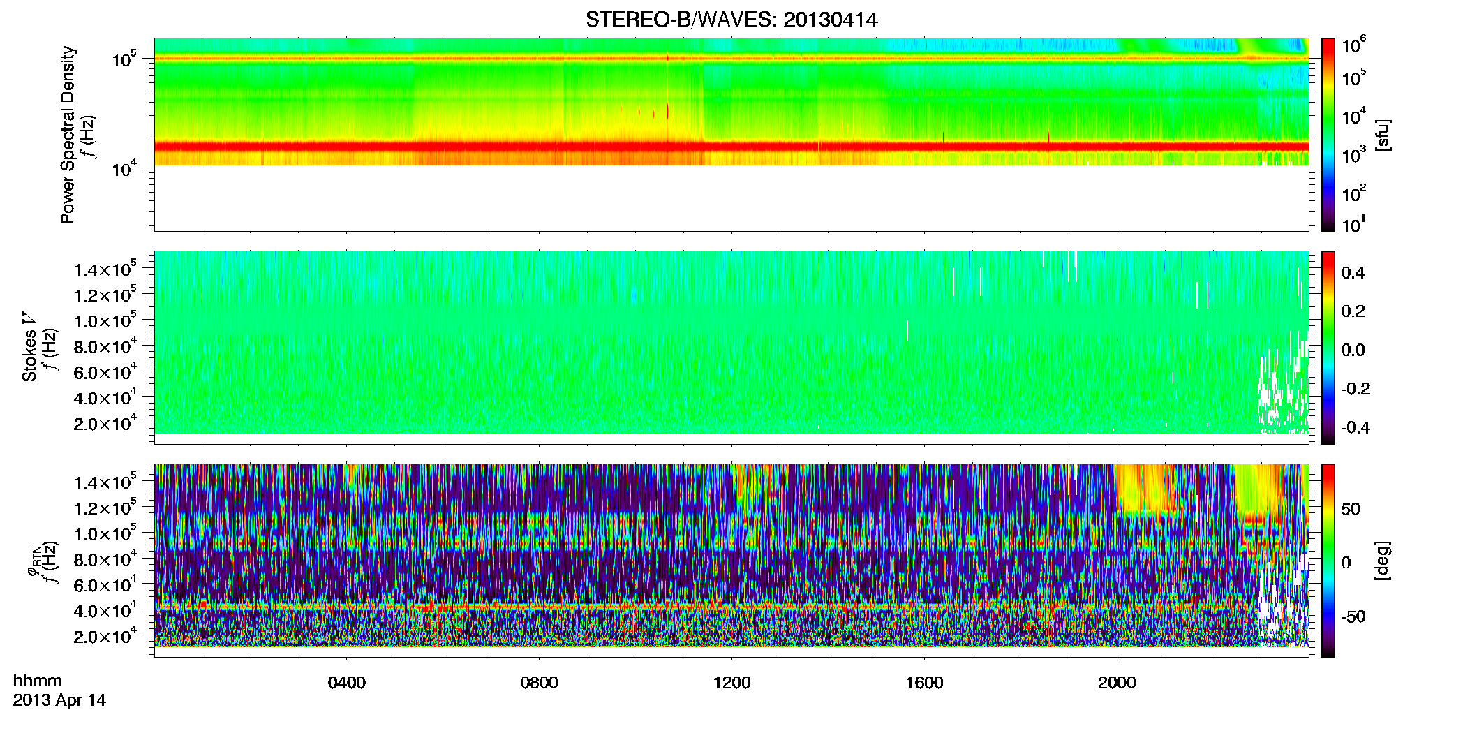Click the red band in the top spectrogram
Image resolution: width=1463 pixels, height=754 pixels.
[731, 147]
